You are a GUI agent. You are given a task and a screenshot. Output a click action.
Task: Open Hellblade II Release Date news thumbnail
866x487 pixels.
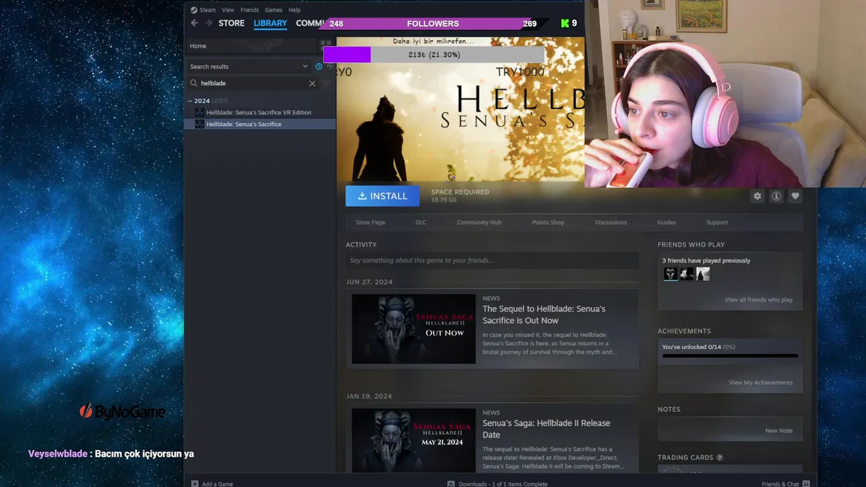tap(413, 440)
